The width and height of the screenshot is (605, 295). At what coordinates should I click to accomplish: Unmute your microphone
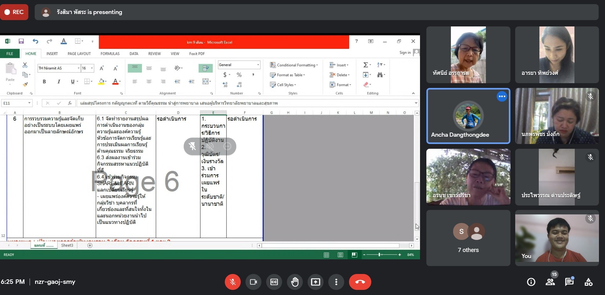[x=233, y=282]
